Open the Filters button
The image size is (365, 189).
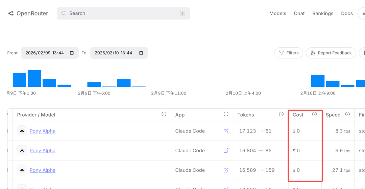coord(289,53)
